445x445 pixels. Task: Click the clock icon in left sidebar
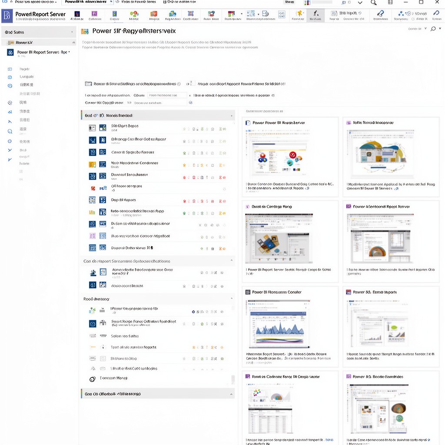10,86
